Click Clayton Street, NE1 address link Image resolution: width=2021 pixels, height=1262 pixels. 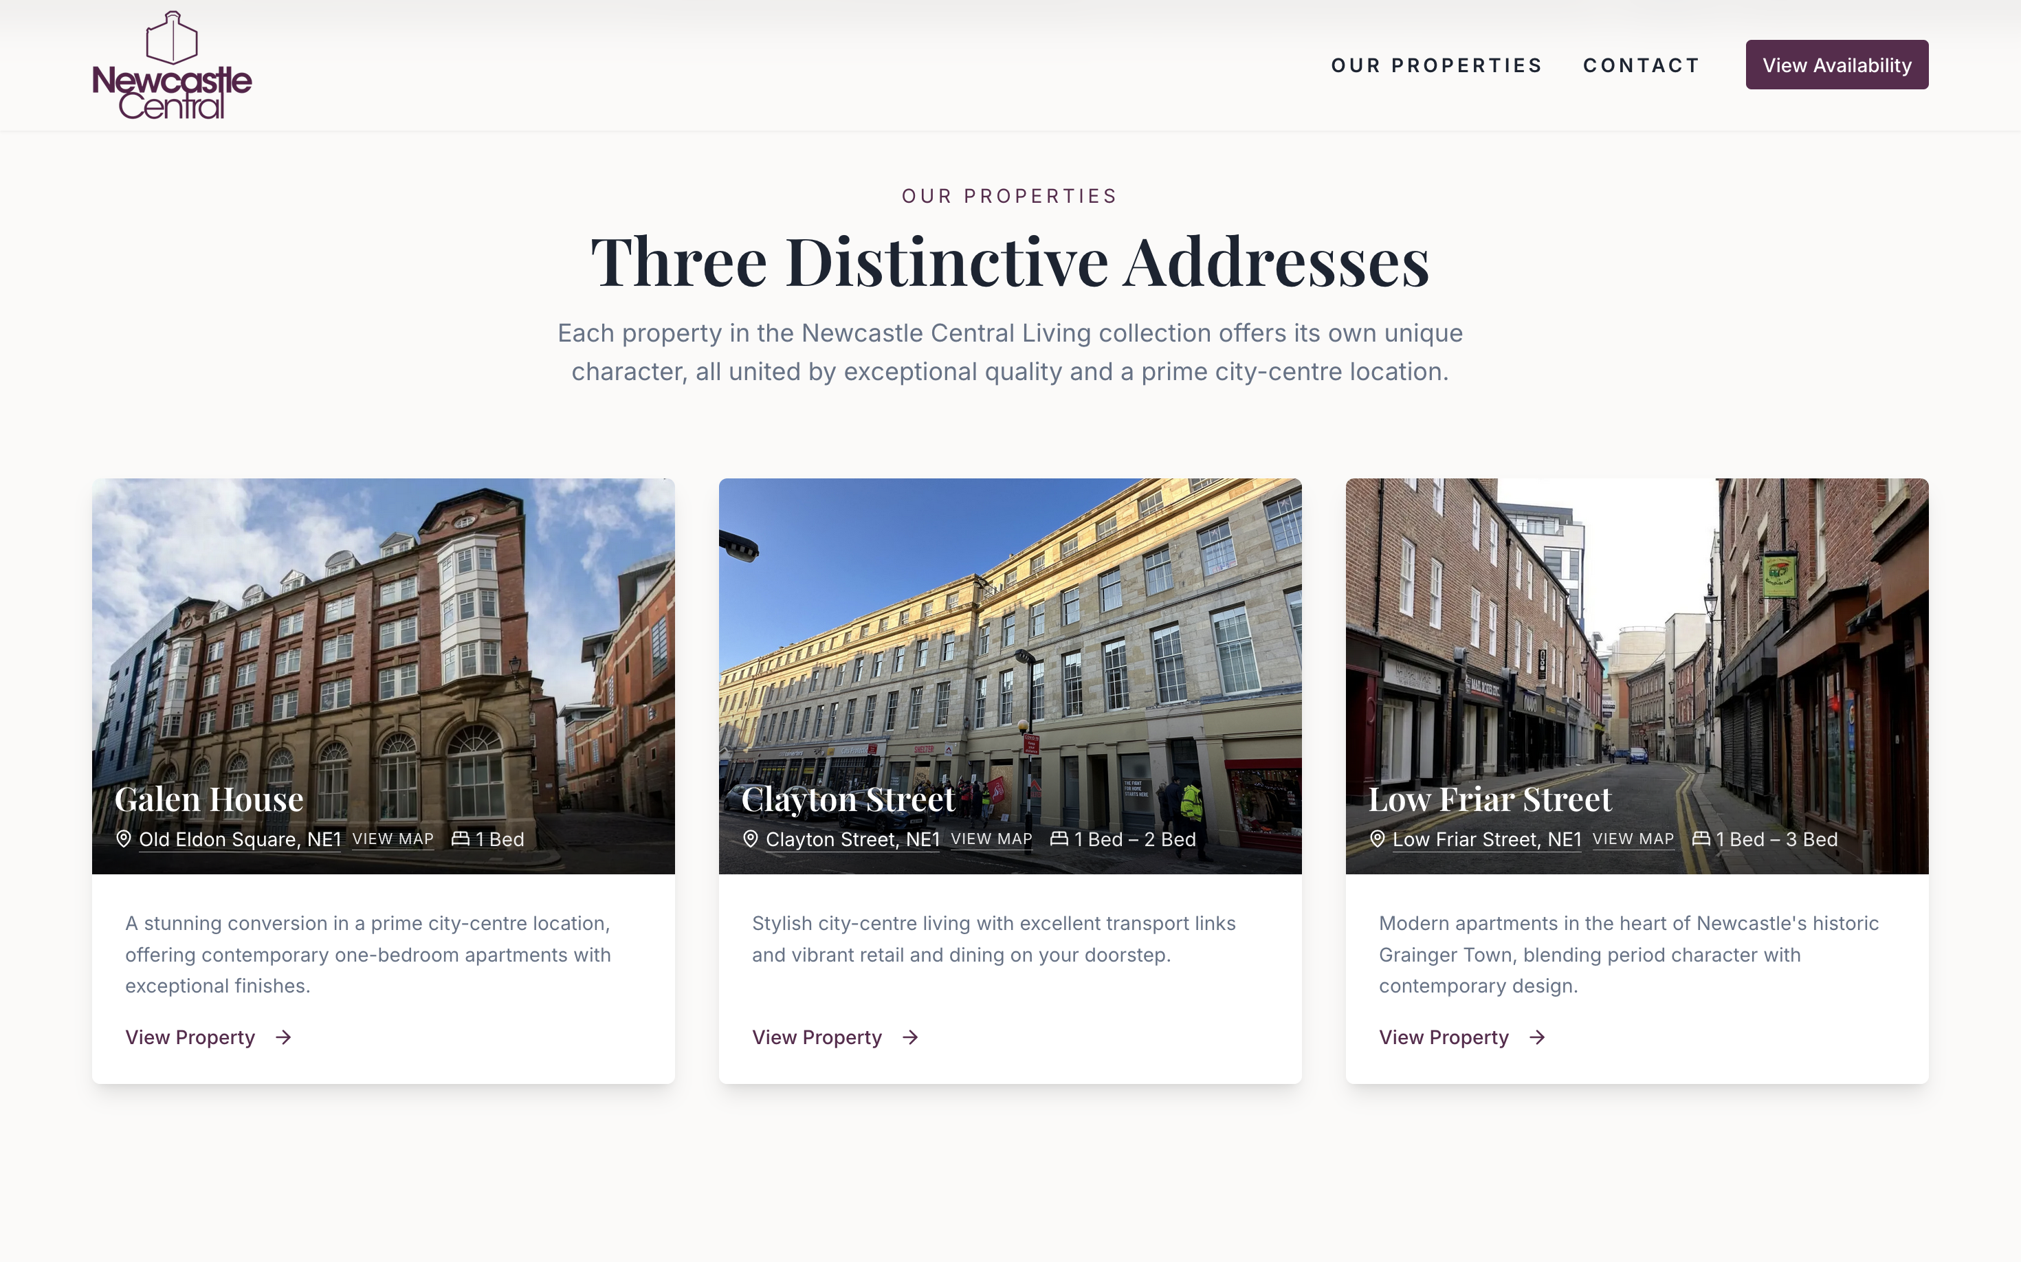853,840
